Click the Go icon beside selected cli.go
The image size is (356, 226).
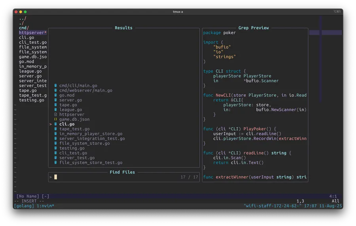(55, 124)
